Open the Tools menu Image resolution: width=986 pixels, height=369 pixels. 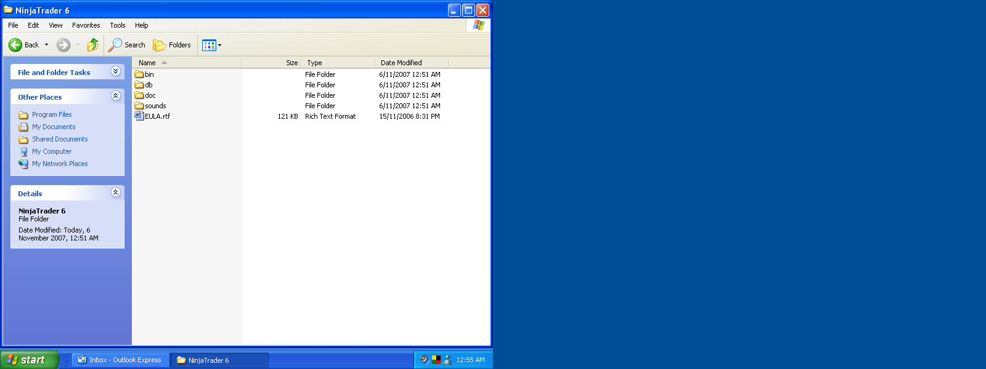point(118,25)
